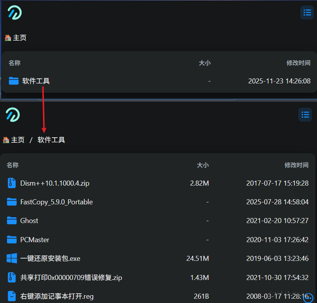Open the PCMaster folder
This screenshot has height=303, width=317.
tap(35, 240)
